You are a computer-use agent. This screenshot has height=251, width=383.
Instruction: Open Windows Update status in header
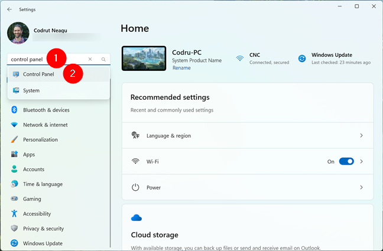click(334, 58)
